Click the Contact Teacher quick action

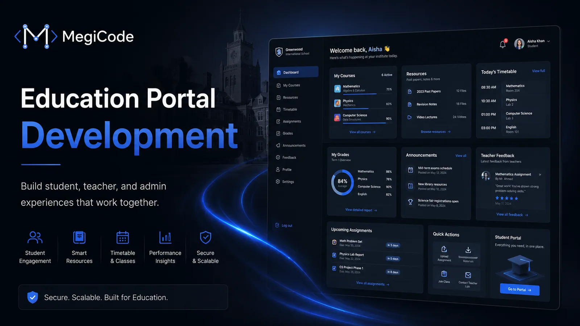[468, 279]
